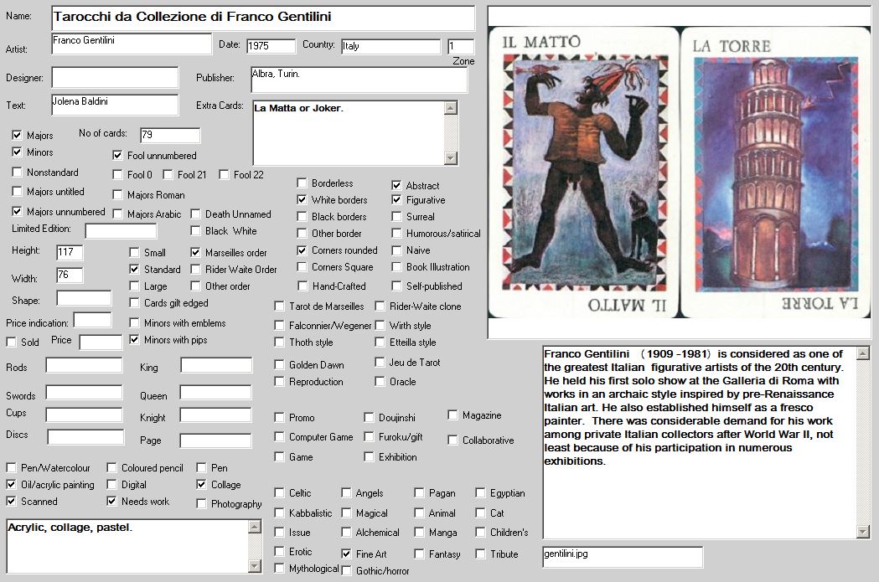Image resolution: width=879 pixels, height=582 pixels.
Task: Enable the Fool 0 checkbox
Action: pos(119,175)
